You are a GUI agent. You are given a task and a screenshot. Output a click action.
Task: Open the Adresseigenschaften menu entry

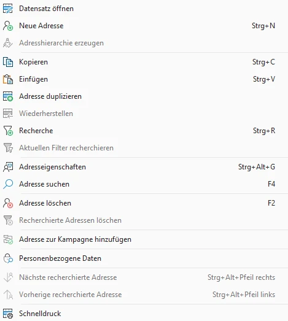click(x=144, y=167)
